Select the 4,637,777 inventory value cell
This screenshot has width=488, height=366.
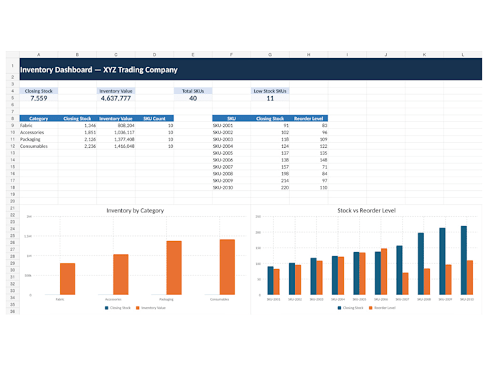[x=116, y=98]
